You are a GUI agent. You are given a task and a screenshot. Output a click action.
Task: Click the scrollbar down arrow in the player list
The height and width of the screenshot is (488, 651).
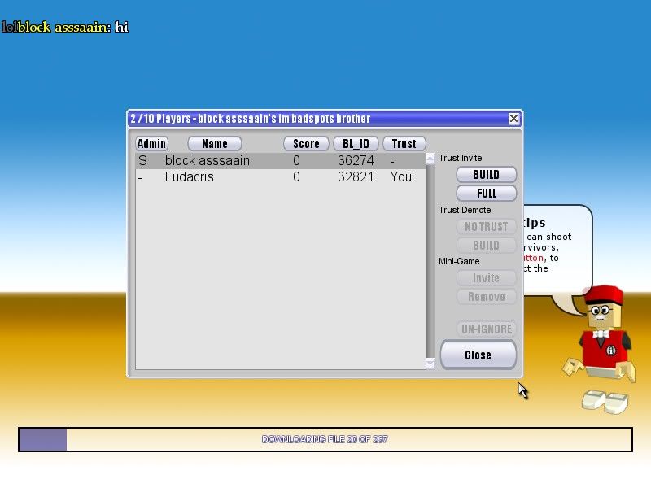tap(430, 364)
